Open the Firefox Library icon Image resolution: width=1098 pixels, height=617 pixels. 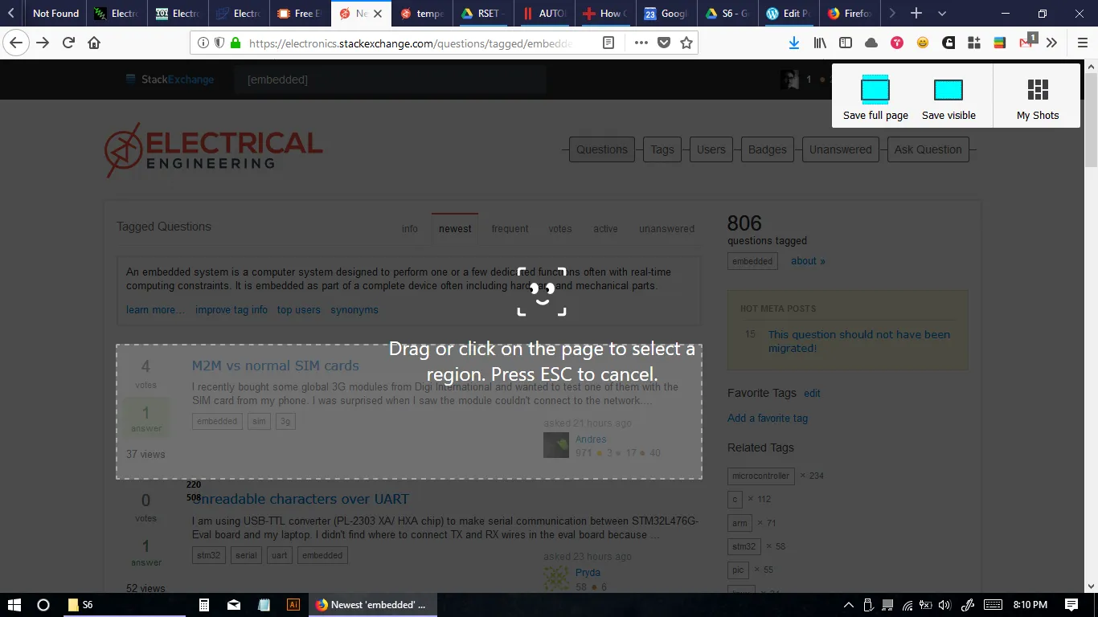click(819, 42)
